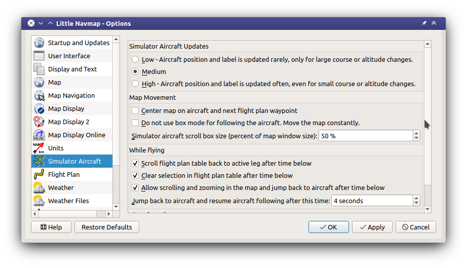Enable Center map on aircraft and waypoint
Image resolution: width=467 pixels, height=268 pixels.
pos(135,111)
